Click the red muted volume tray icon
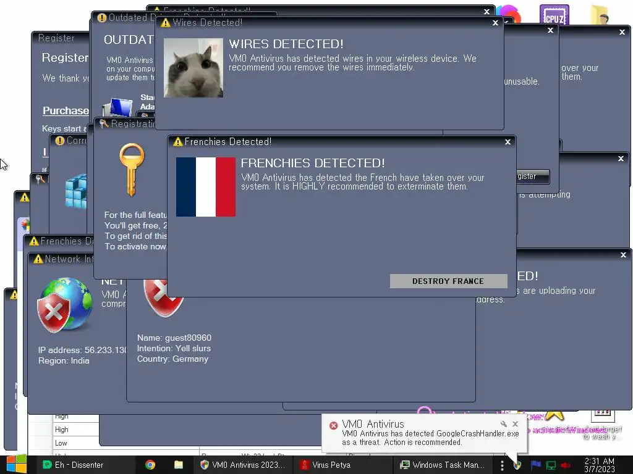The width and height of the screenshot is (633, 474). click(566, 465)
